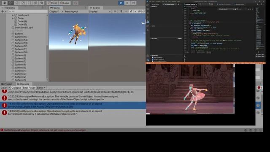Expand the mesh_root tree item

point(13,15)
